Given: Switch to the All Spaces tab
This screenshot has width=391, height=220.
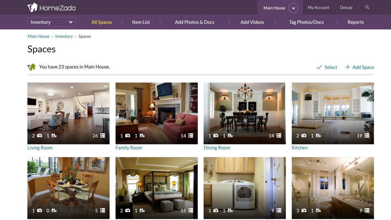Looking at the screenshot, I should click(102, 22).
